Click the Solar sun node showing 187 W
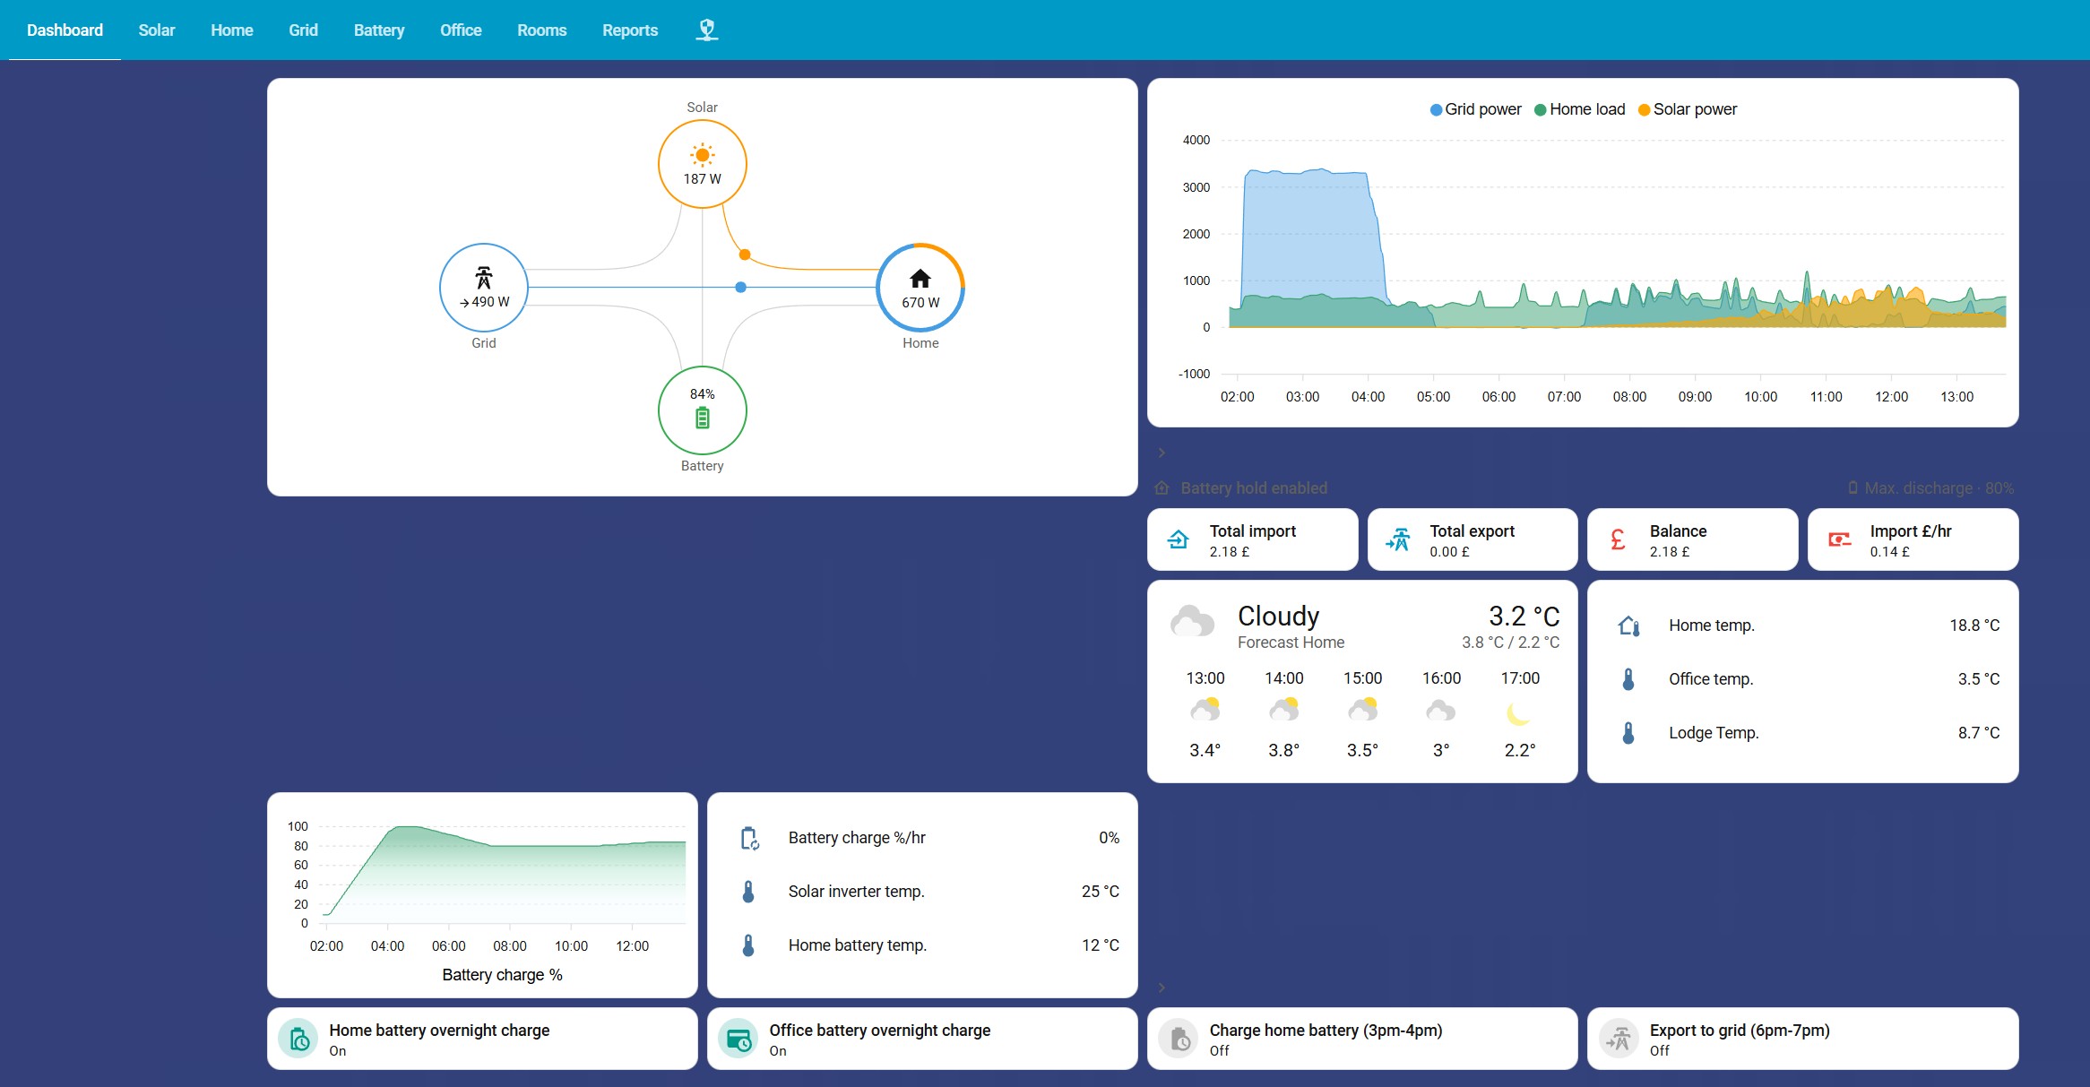The height and width of the screenshot is (1087, 2090). point(702,164)
